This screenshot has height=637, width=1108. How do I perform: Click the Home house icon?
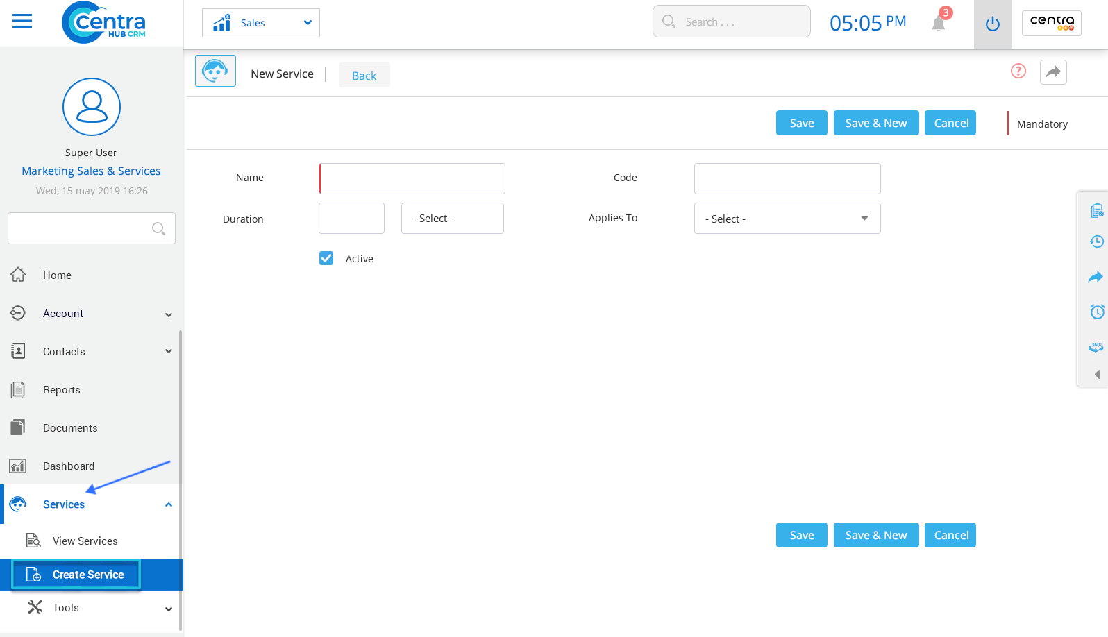pyautogui.click(x=18, y=275)
